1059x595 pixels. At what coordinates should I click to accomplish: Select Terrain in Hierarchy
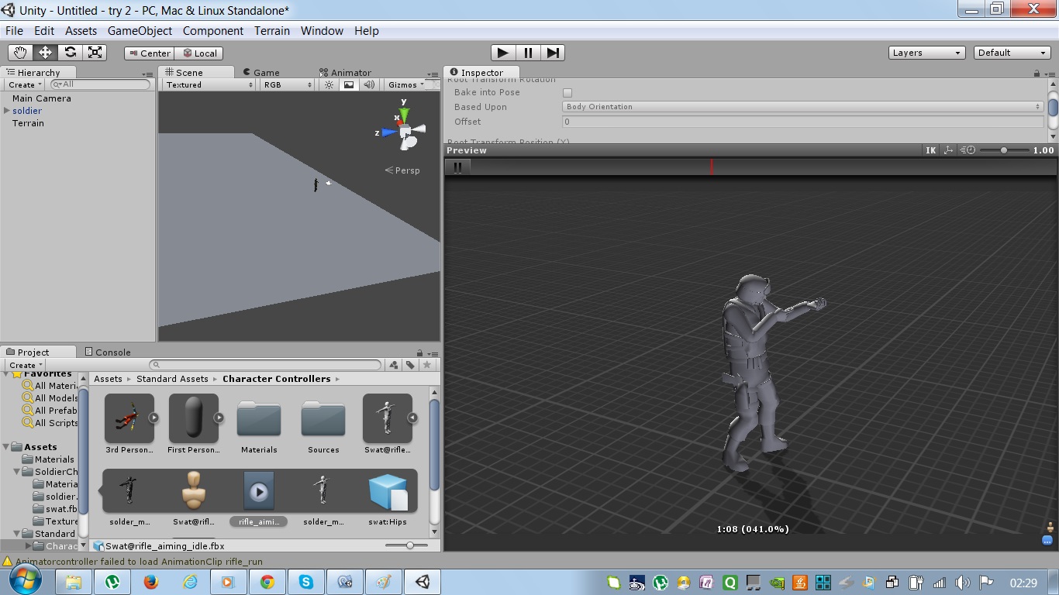click(x=28, y=123)
